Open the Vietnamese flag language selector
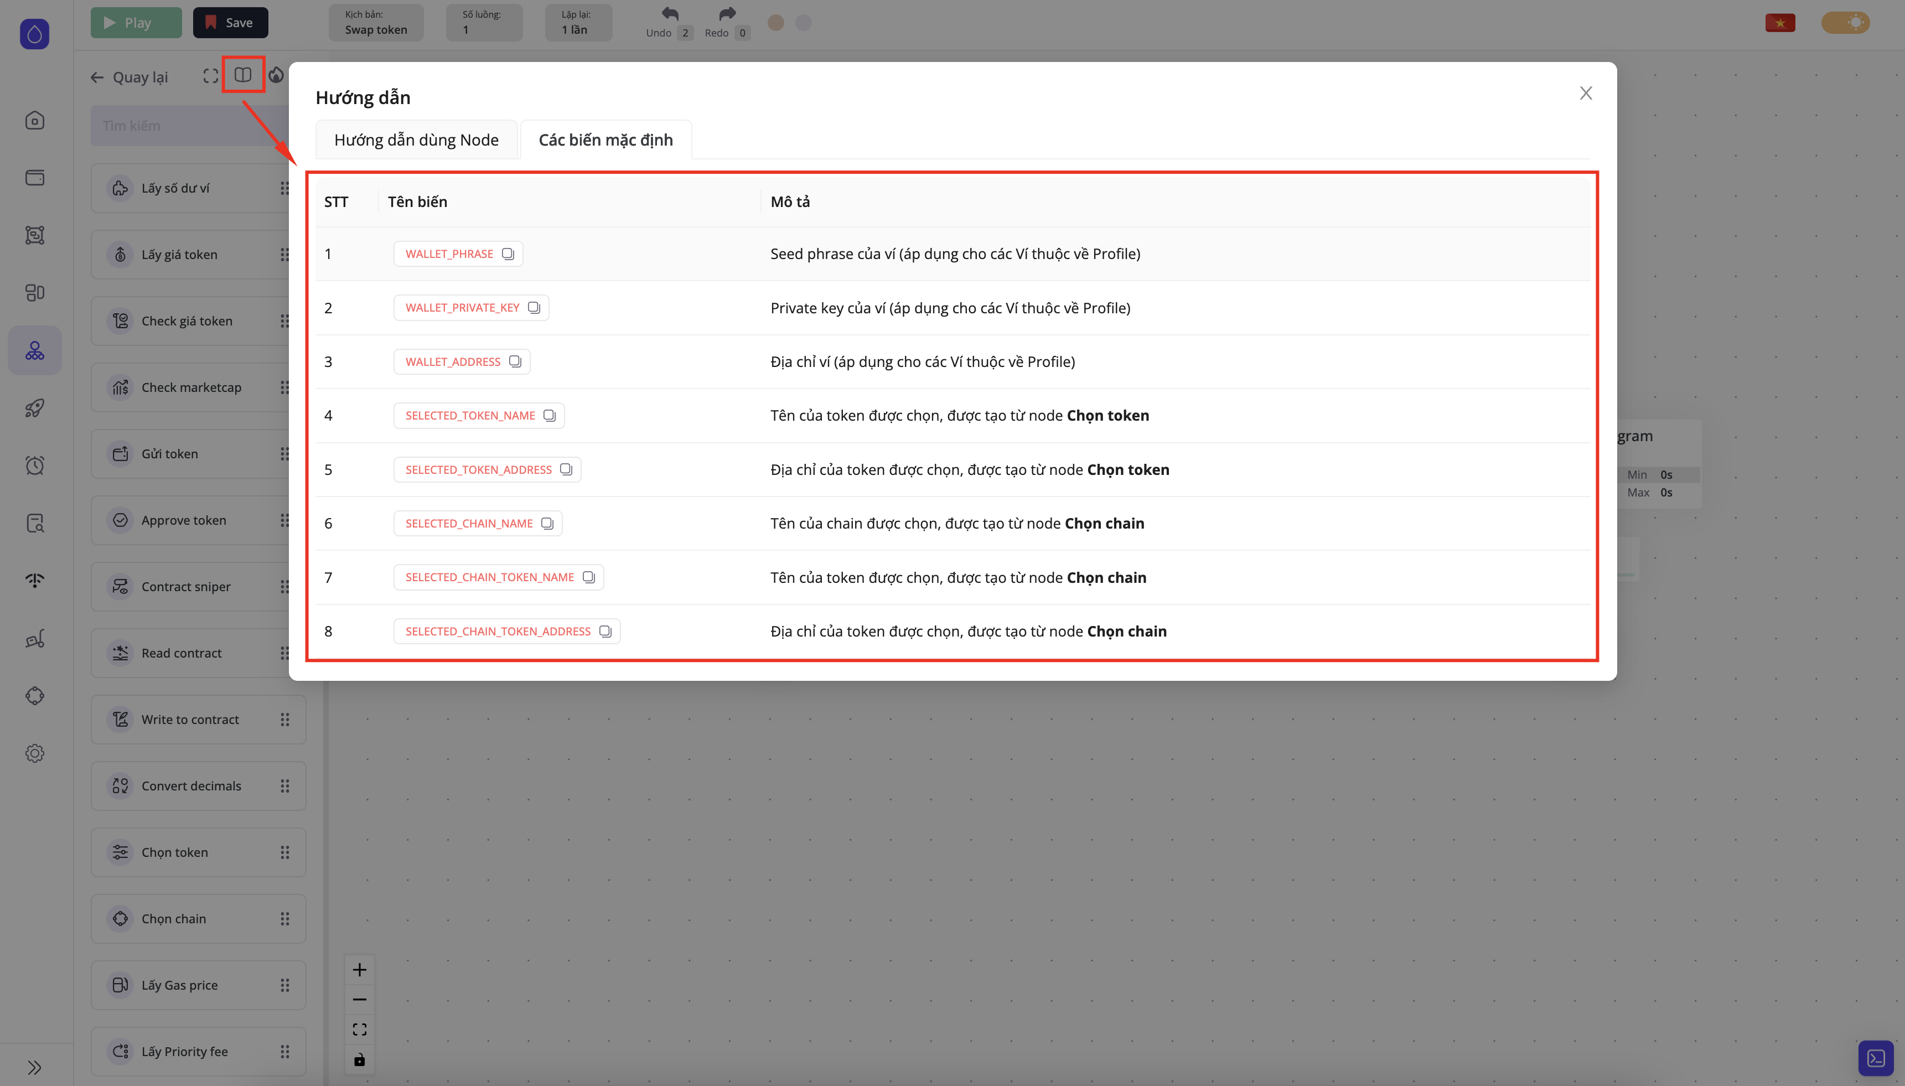 click(1780, 22)
